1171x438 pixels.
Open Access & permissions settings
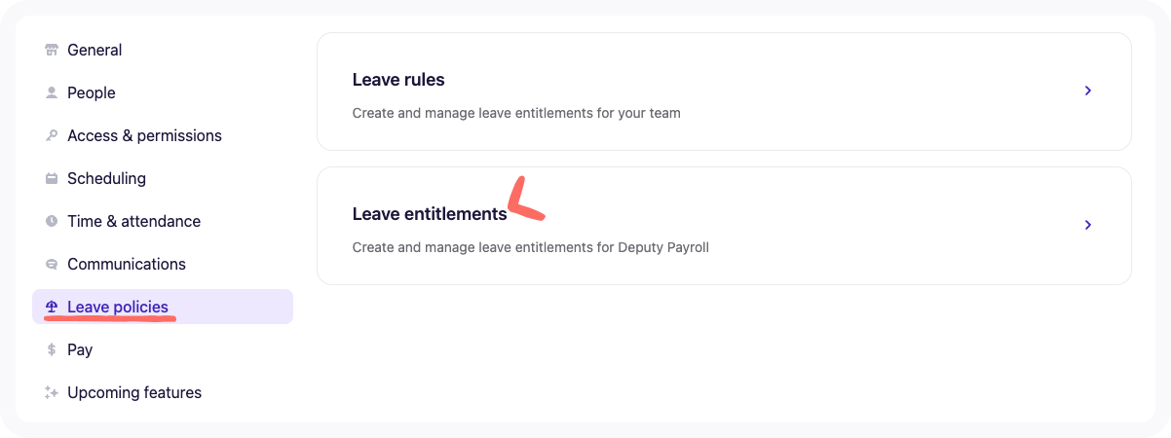(x=144, y=136)
